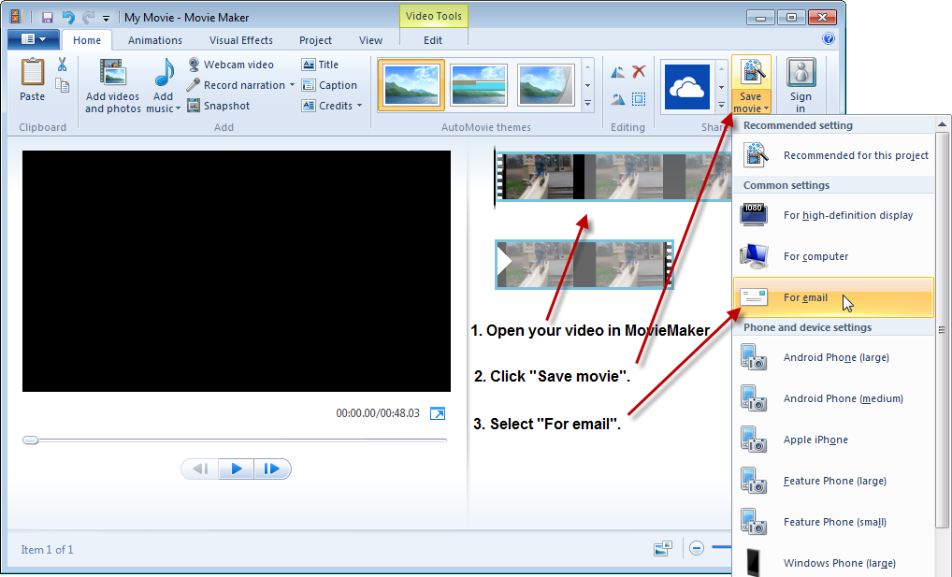
Task: Click the Add music note icon
Action: point(164,73)
